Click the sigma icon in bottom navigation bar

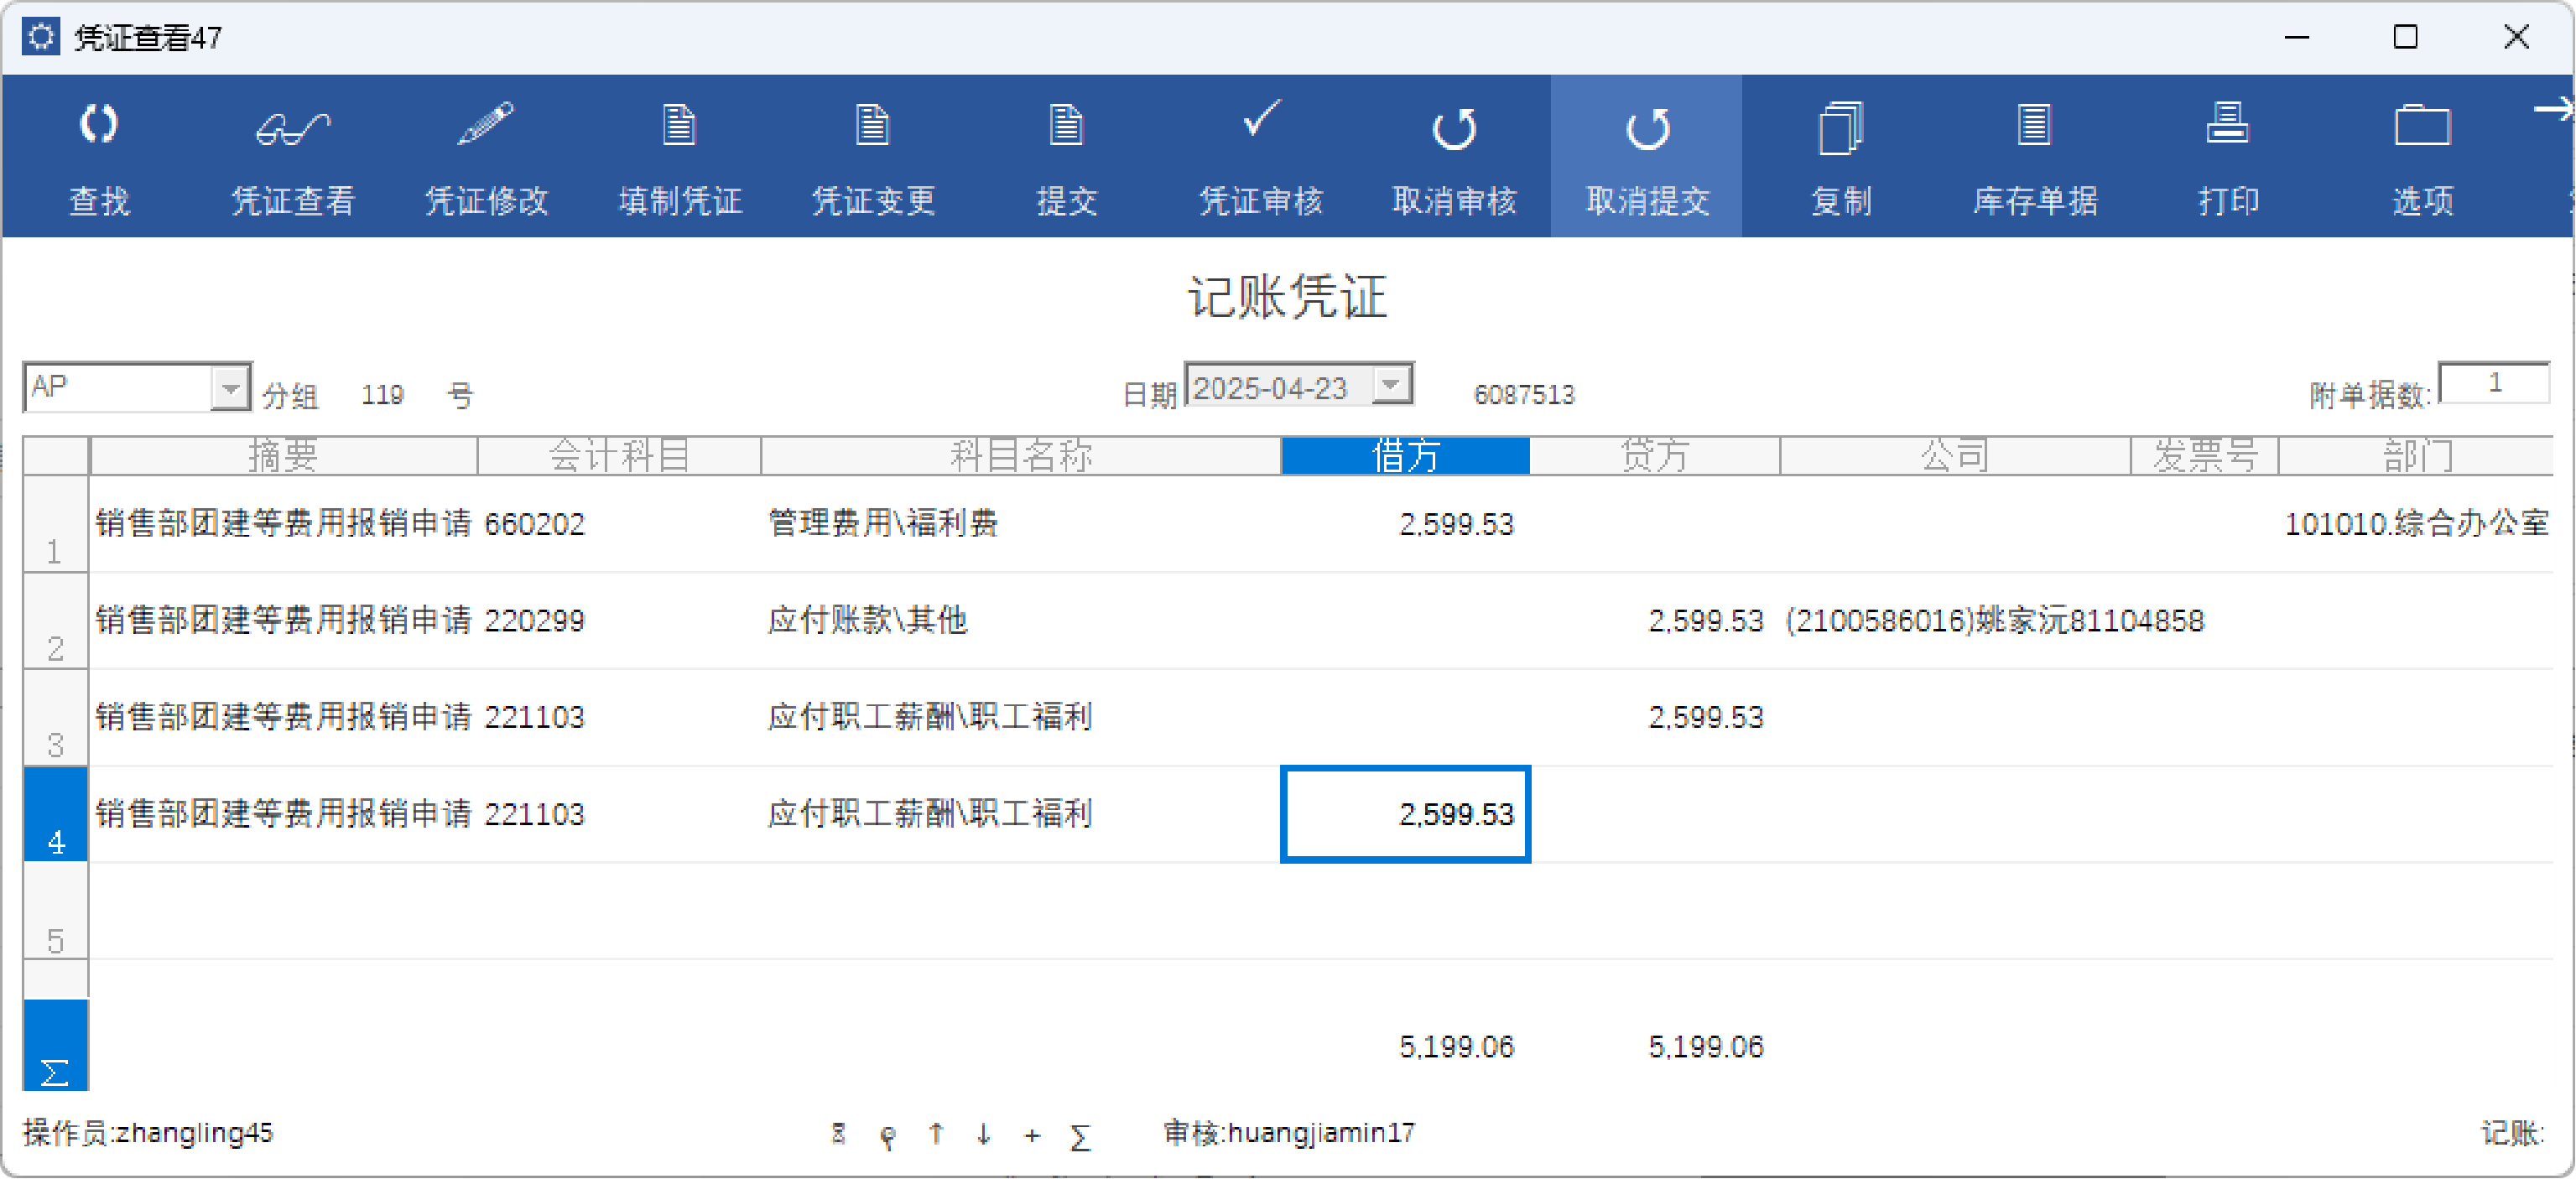tap(1079, 1136)
